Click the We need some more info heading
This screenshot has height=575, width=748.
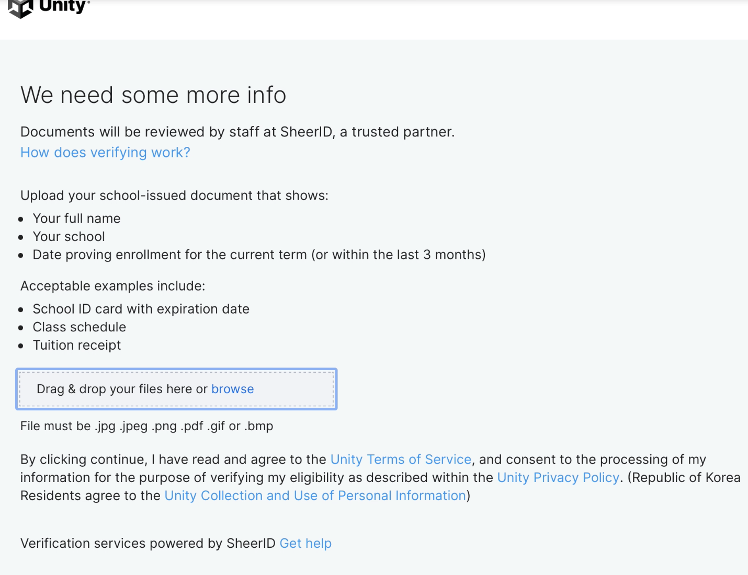153,95
